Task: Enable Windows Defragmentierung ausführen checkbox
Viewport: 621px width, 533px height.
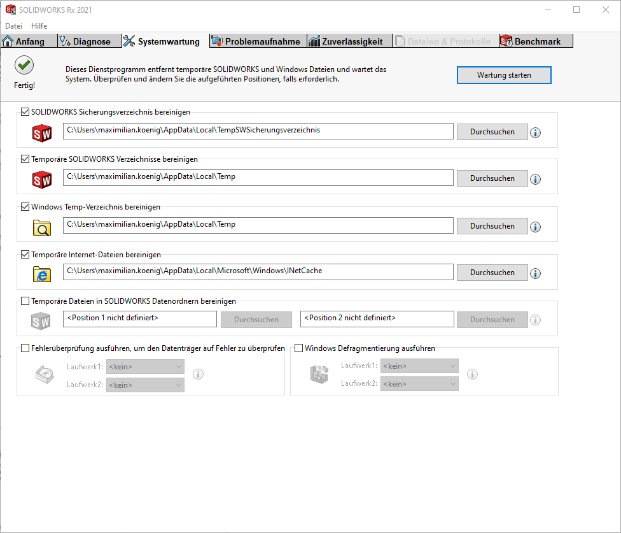Action: (x=299, y=348)
